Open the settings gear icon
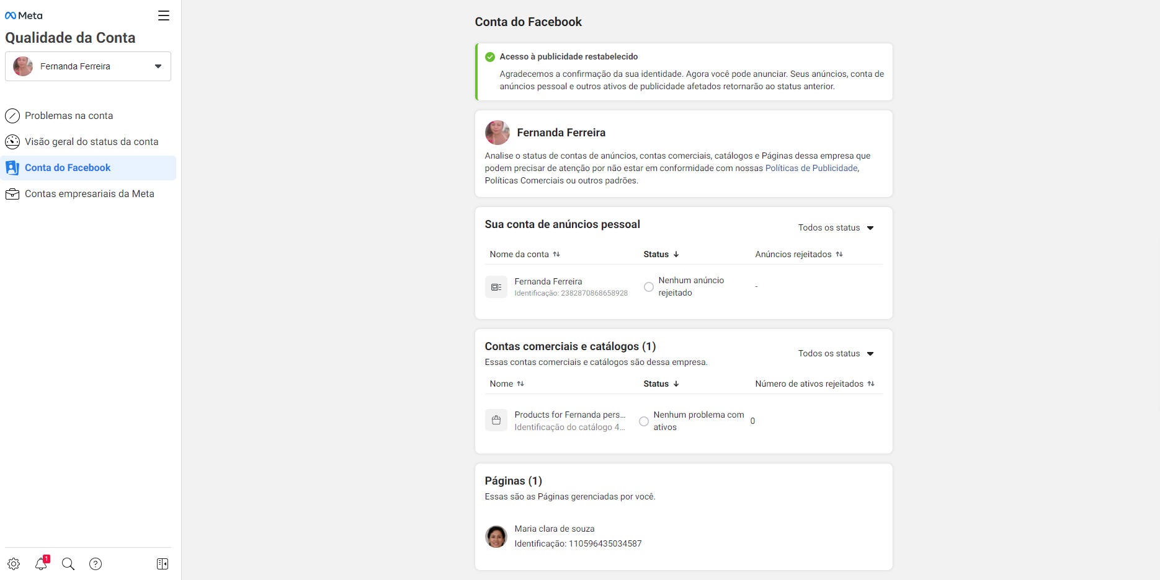 (14, 564)
